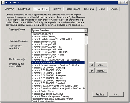Click the Remove button

(x=101, y=71)
